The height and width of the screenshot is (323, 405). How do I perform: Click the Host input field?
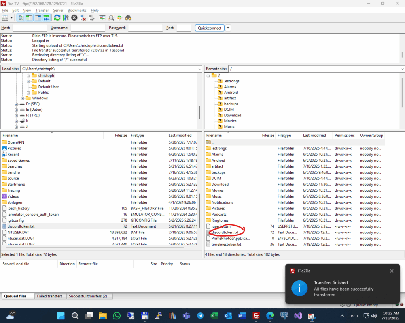[x=29, y=28]
